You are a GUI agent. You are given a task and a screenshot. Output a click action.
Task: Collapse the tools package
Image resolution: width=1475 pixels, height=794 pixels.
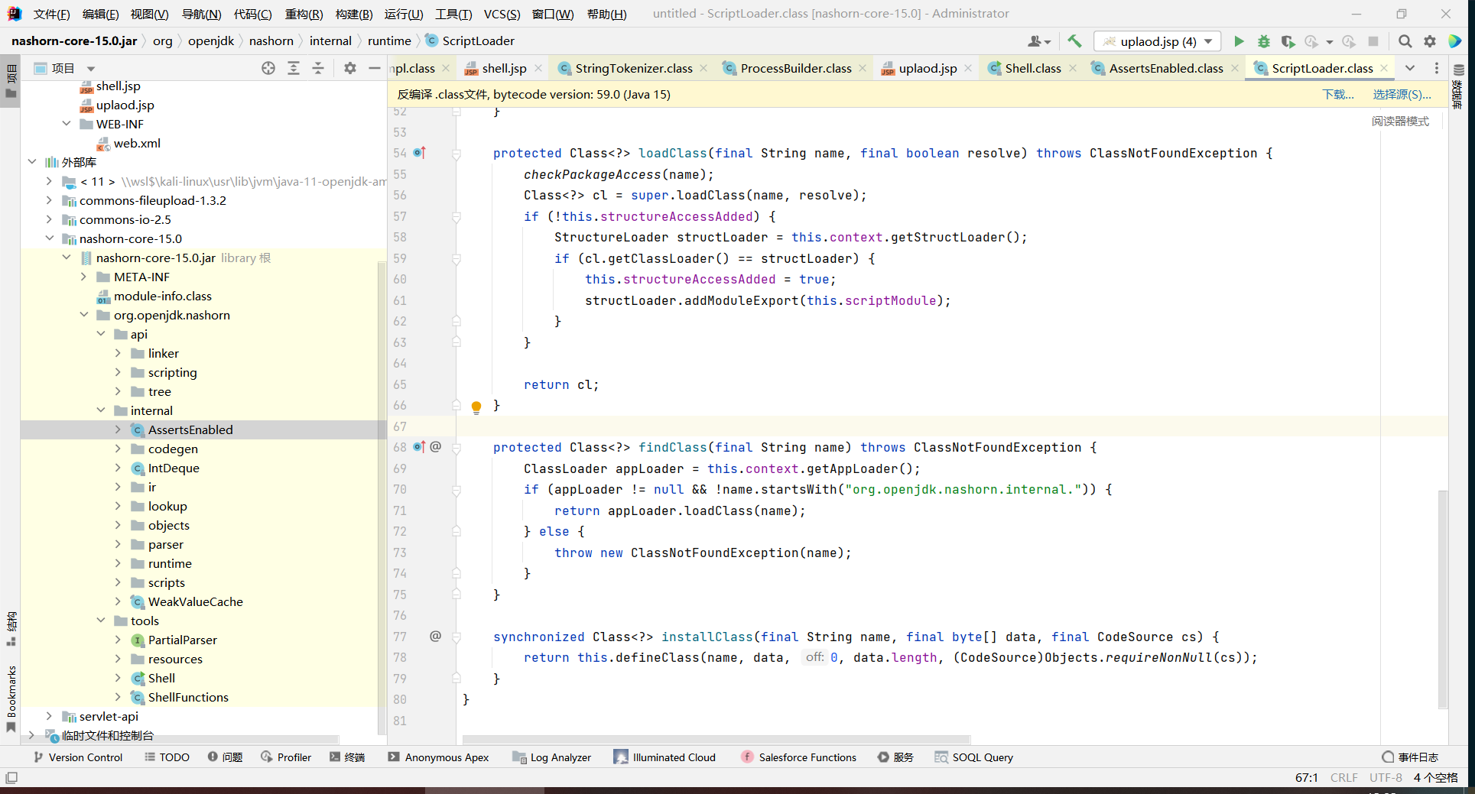tap(101, 621)
